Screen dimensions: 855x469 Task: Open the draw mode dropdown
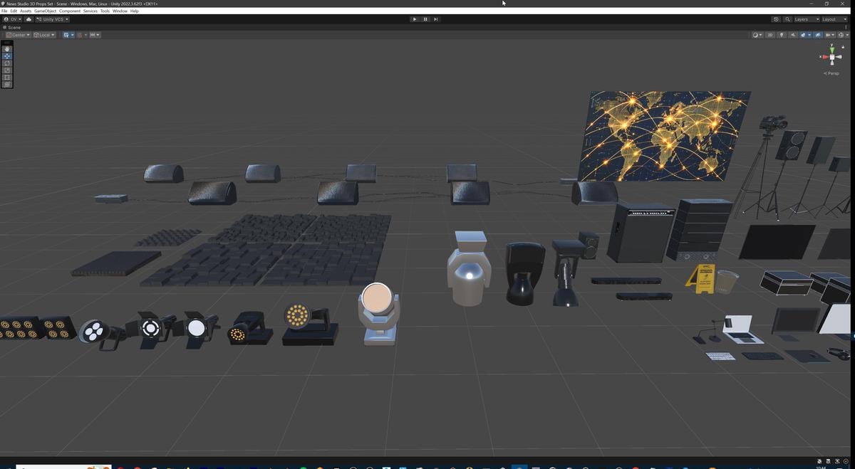[x=757, y=35]
